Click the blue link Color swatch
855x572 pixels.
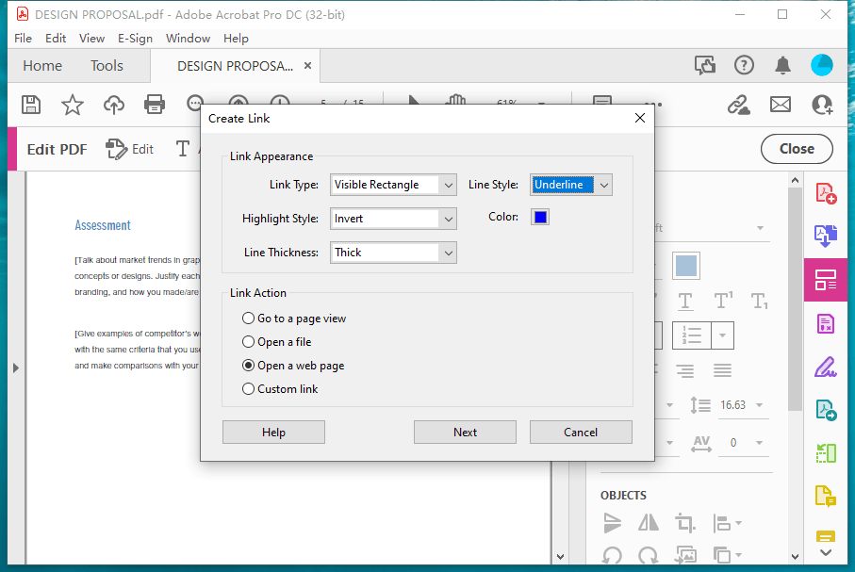point(540,217)
